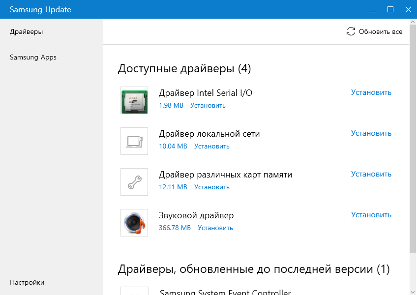Close the Samsung Update window
417x295 pixels.
[408, 9]
